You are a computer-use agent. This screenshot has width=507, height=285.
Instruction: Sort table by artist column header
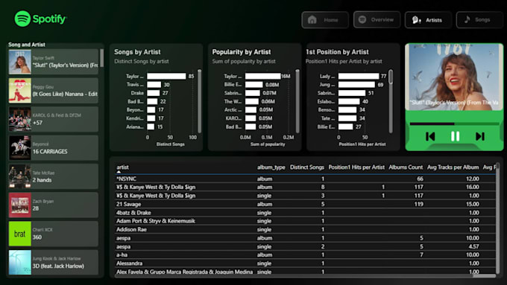click(122, 167)
